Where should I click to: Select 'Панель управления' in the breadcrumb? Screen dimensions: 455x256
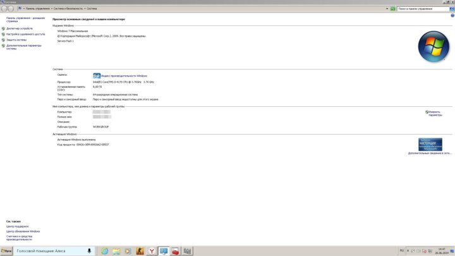click(38, 9)
